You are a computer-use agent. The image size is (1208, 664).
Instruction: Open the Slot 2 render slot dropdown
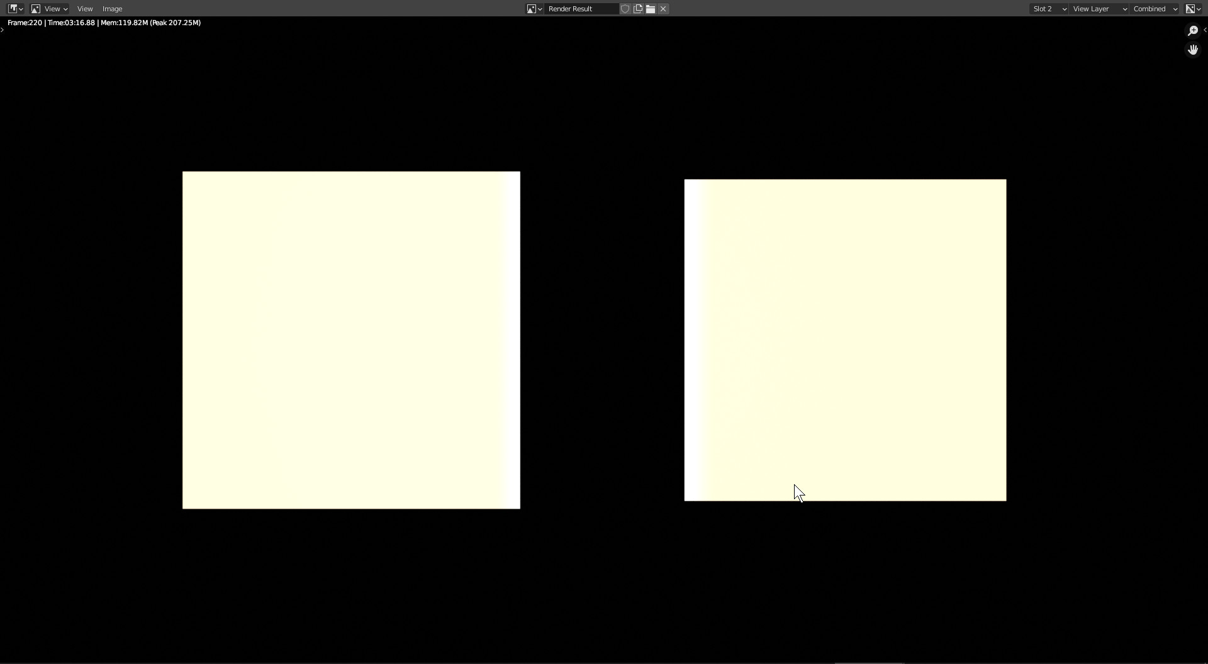tap(1049, 9)
